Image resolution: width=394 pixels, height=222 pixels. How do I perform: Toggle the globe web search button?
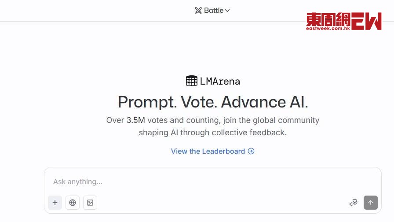click(73, 203)
